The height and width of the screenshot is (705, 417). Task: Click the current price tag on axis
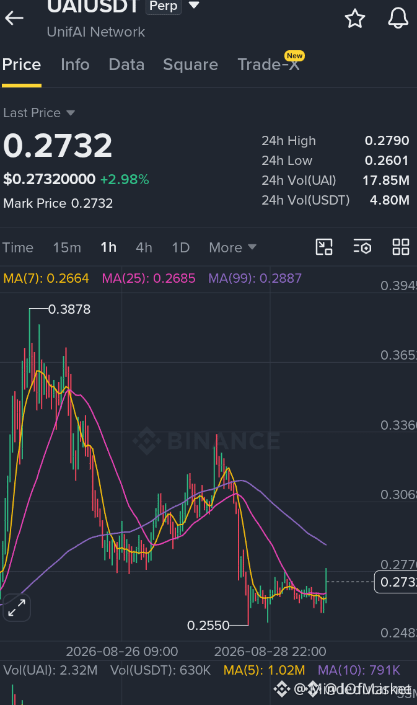[x=396, y=582]
